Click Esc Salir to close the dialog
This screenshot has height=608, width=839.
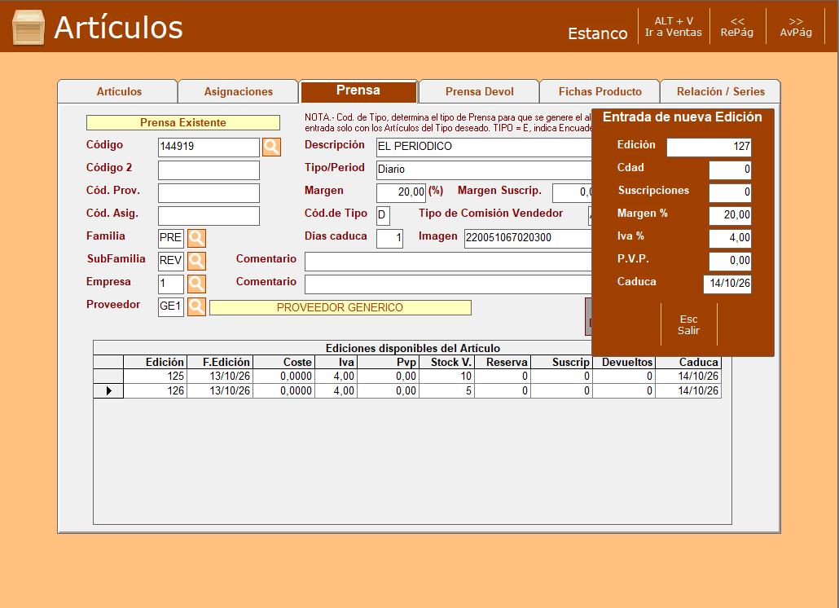[x=688, y=325]
